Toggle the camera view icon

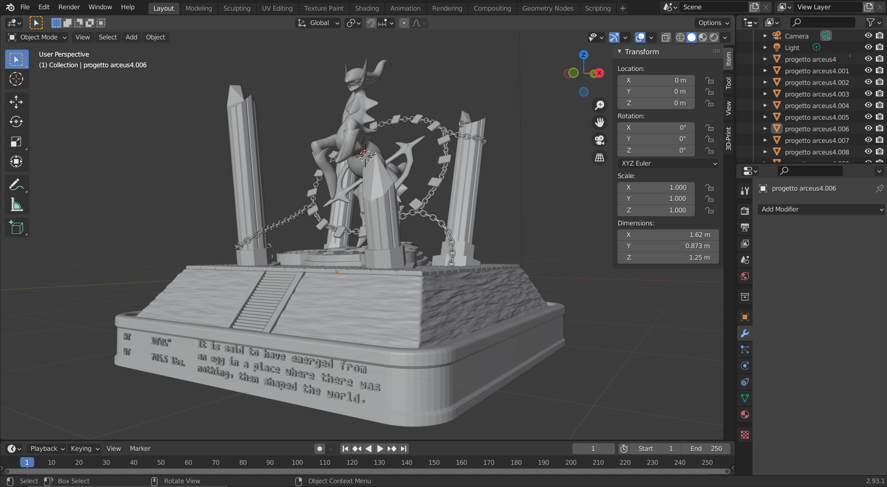(599, 140)
